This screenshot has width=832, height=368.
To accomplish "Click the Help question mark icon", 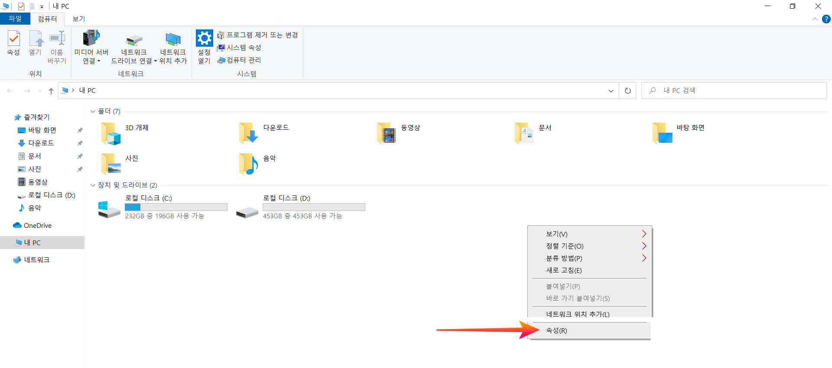I will (x=826, y=19).
